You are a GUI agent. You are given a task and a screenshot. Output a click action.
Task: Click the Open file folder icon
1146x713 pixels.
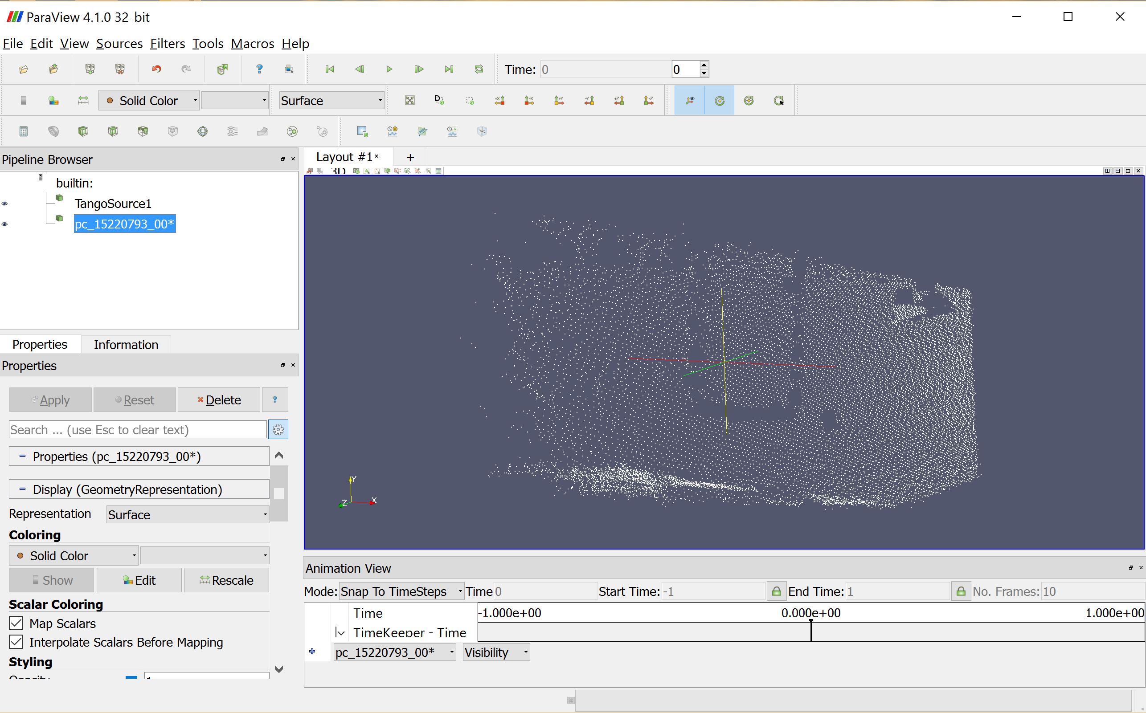[x=23, y=69]
